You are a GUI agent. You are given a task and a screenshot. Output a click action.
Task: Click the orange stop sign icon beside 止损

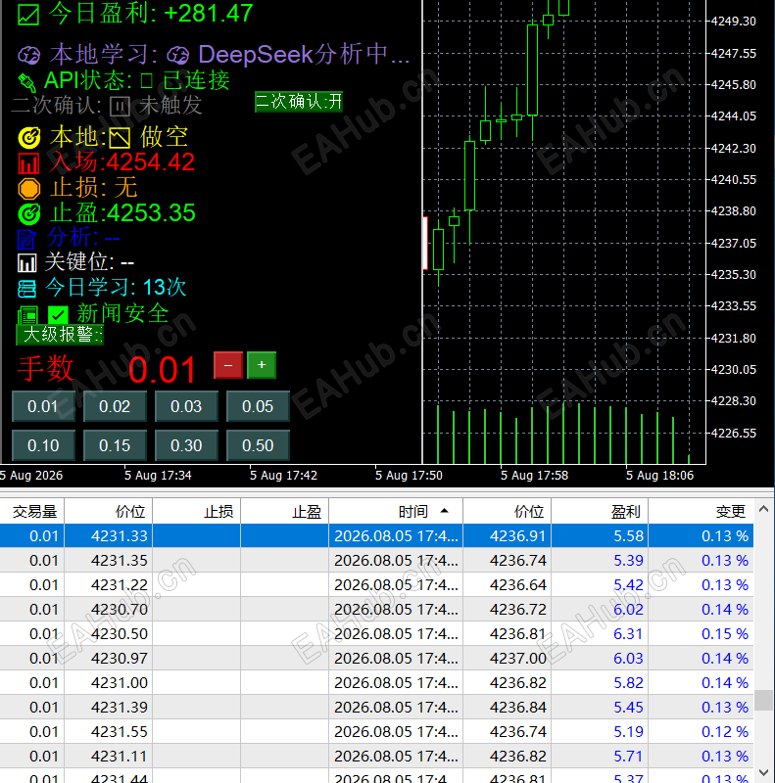click(x=29, y=189)
